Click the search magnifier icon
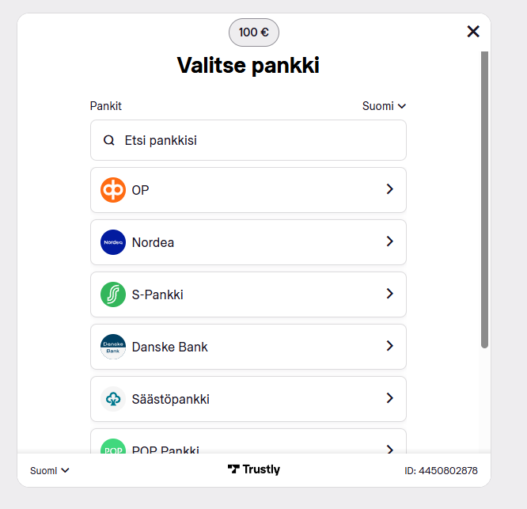Viewport: 527px width, 509px height. (x=109, y=140)
